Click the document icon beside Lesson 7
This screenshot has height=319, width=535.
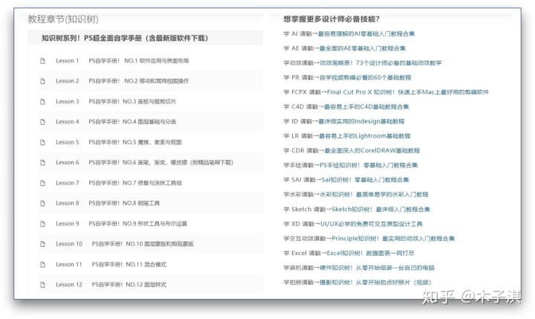[42, 183]
